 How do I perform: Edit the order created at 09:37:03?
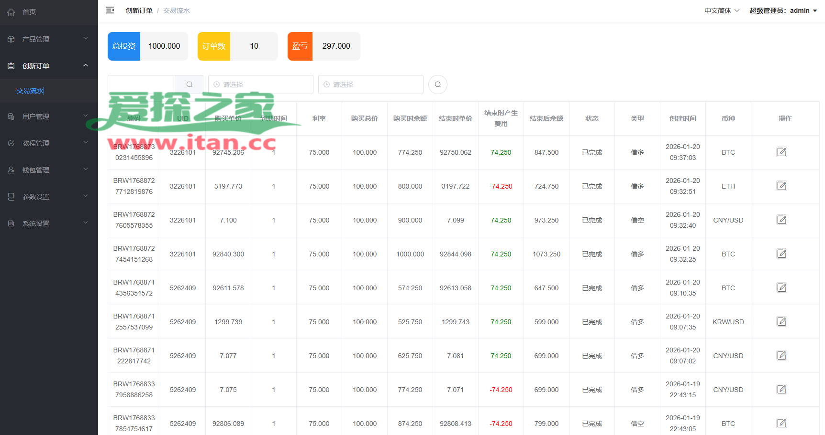point(781,152)
